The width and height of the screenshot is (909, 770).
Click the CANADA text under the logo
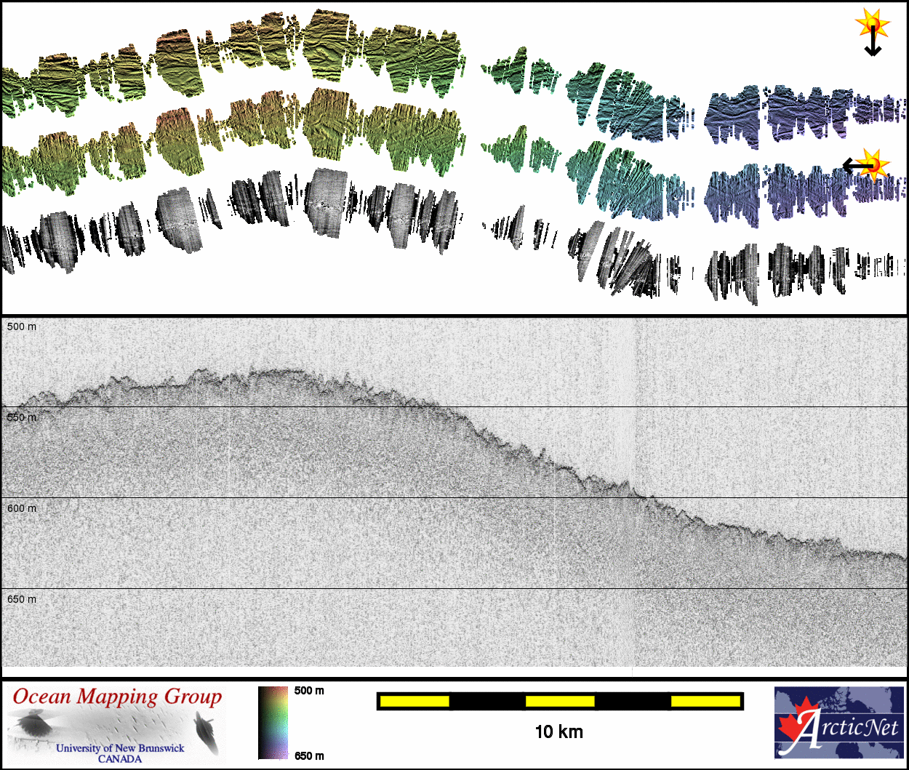click(120, 759)
